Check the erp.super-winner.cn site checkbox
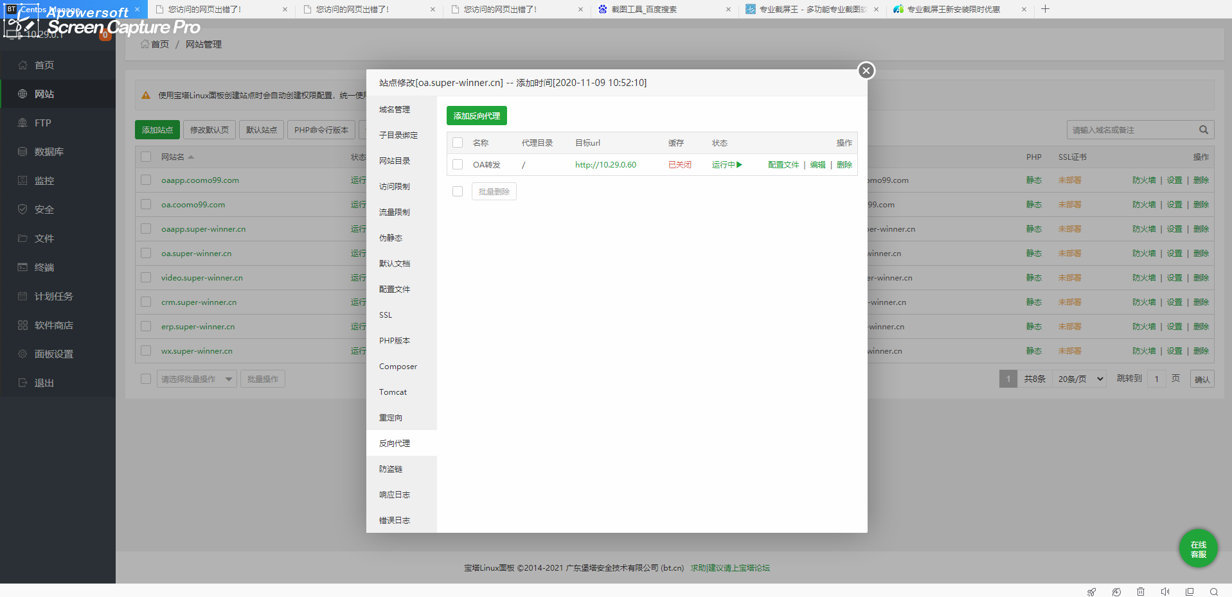This screenshot has height=597, width=1232. 146,326
